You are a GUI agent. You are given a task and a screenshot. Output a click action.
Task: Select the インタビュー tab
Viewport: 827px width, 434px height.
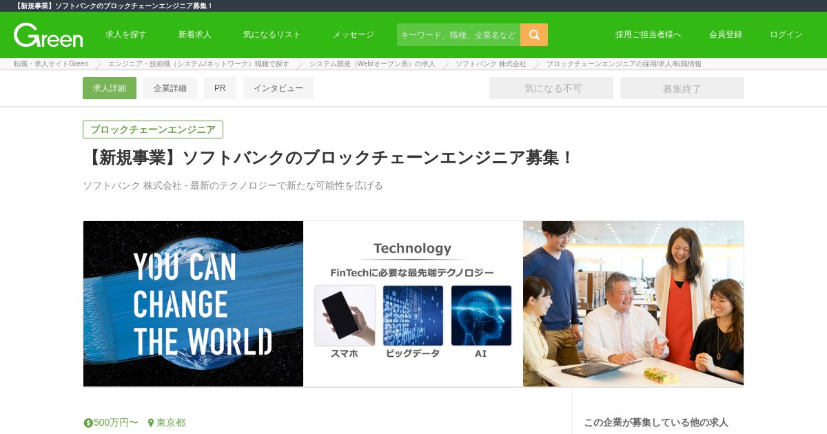278,88
